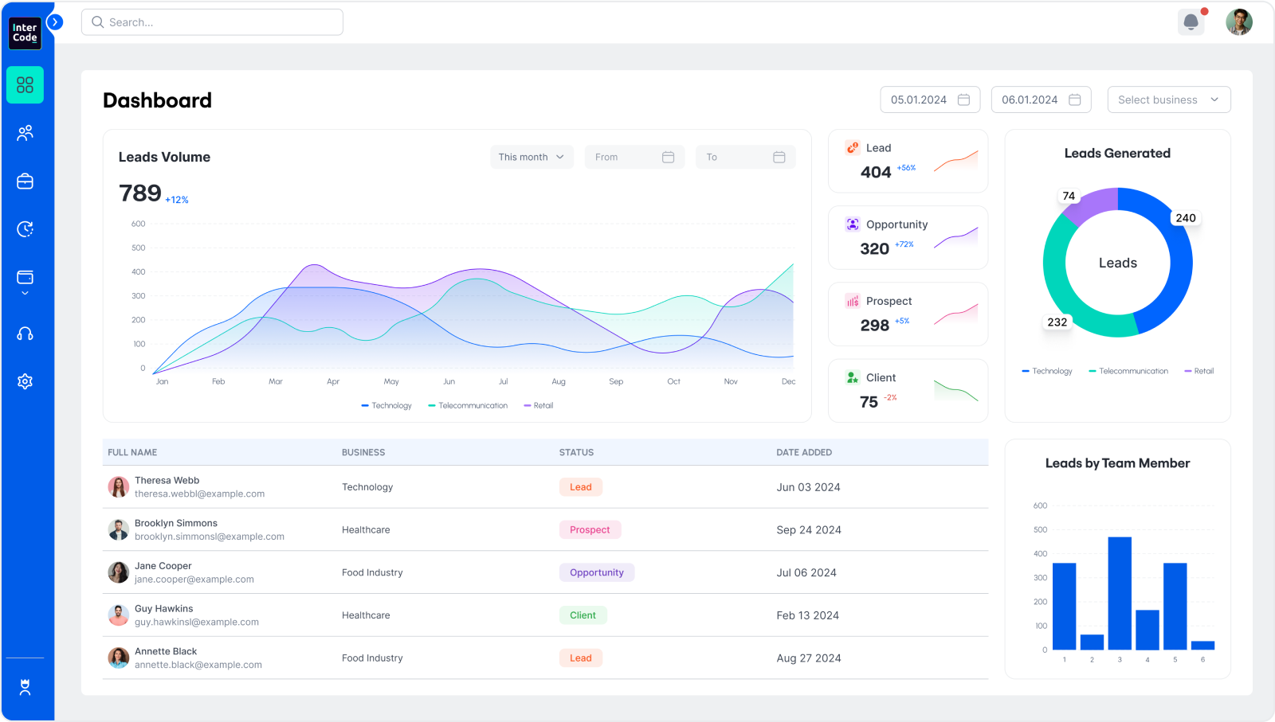Open the Briefcase section in sidebar
Viewport: 1275px width, 722px height.
coord(25,181)
